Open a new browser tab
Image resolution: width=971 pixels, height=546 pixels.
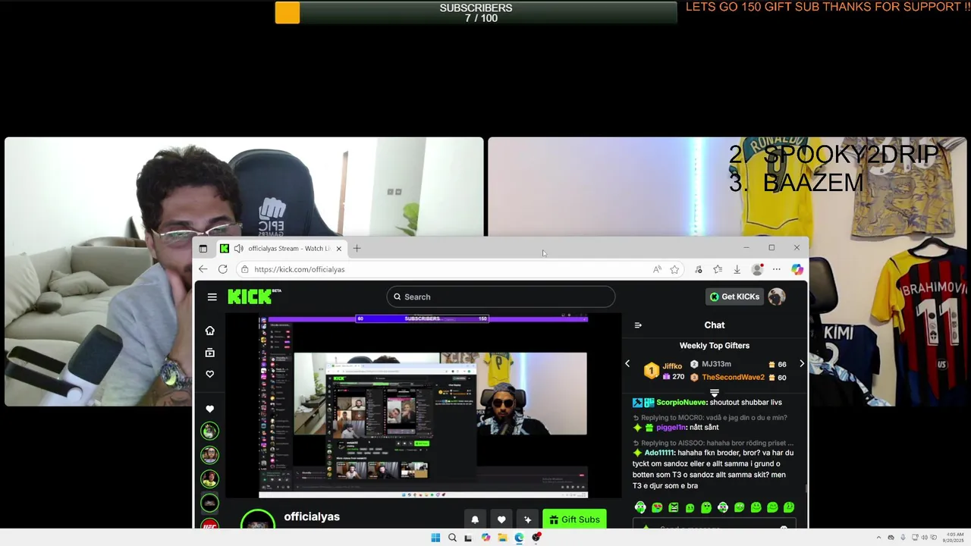tap(357, 248)
